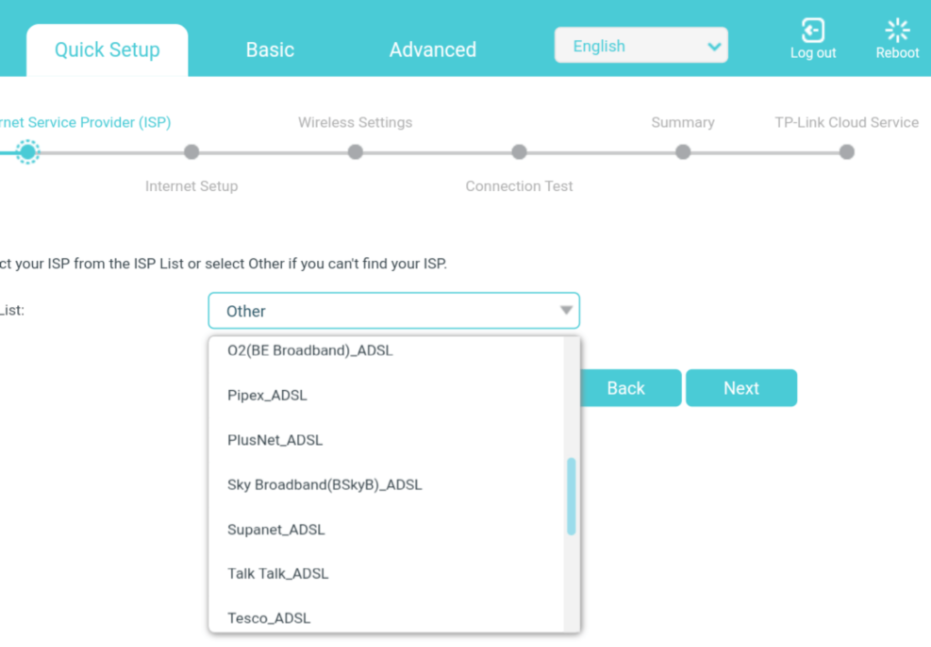The width and height of the screenshot is (931, 647).
Task: Select Talk Talk_ADSL option
Action: point(278,574)
